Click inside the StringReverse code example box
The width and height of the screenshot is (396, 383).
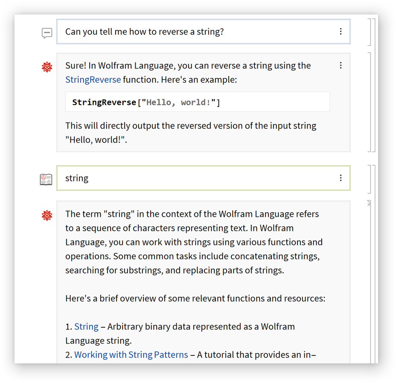pyautogui.click(x=197, y=102)
